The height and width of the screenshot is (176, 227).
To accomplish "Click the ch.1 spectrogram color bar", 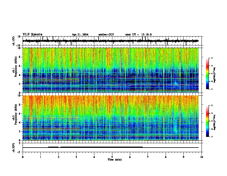I will click(x=208, y=74).
